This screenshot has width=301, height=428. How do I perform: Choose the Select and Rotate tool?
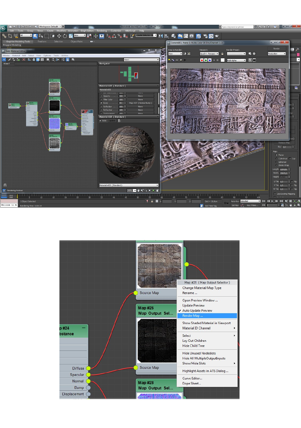[65, 36]
